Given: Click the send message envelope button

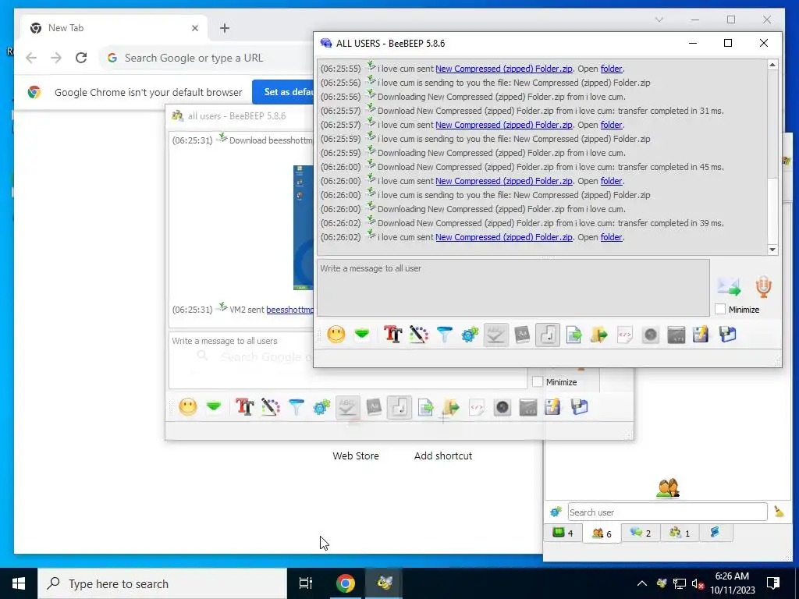Looking at the screenshot, I should [x=730, y=287].
